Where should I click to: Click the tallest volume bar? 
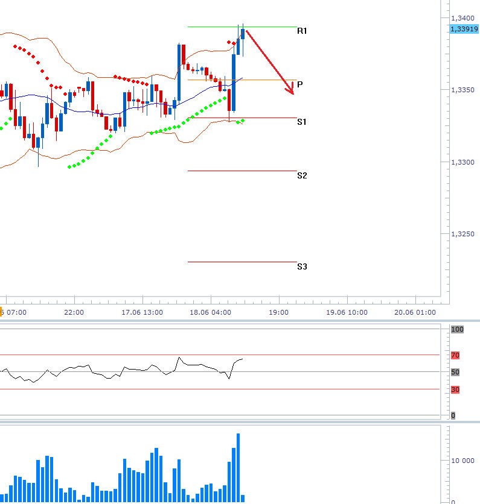(238, 468)
